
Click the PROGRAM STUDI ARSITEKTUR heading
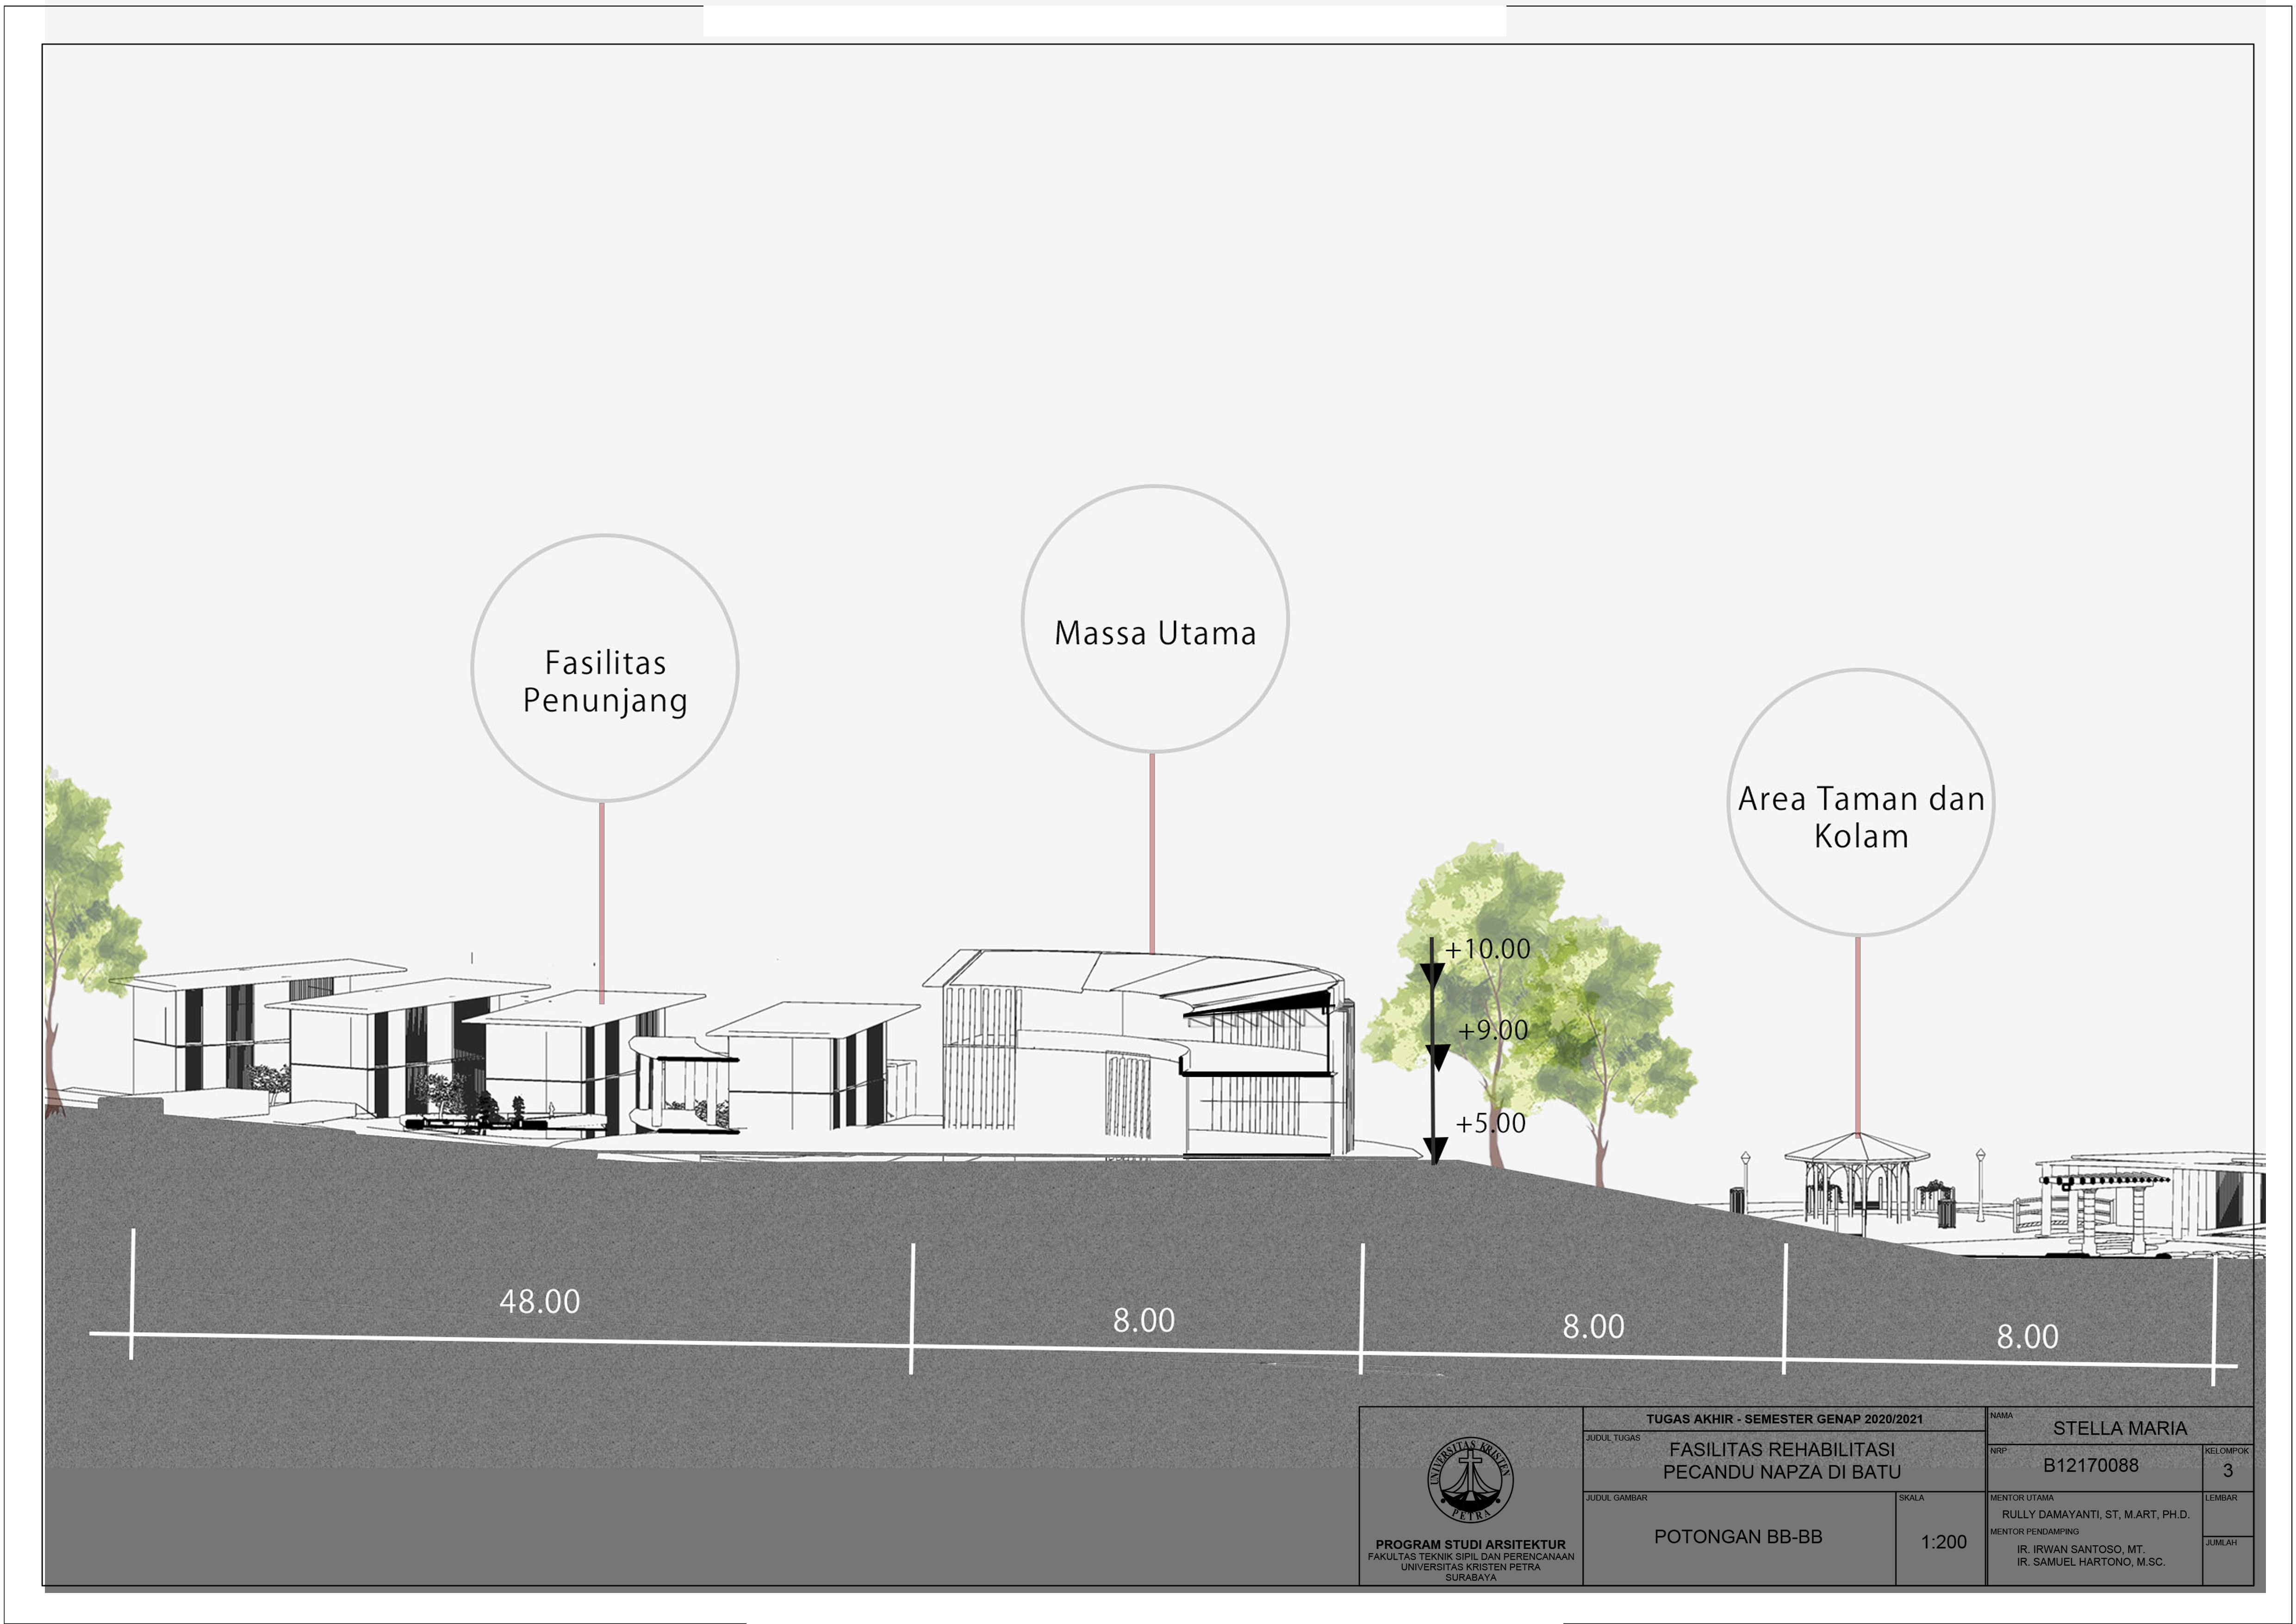pyautogui.click(x=1470, y=1545)
